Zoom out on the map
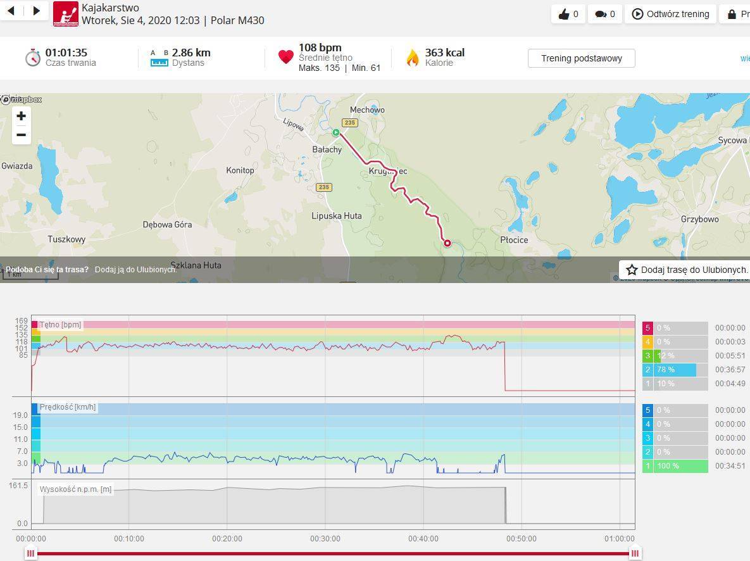The width and height of the screenshot is (750, 561). pyautogui.click(x=21, y=135)
